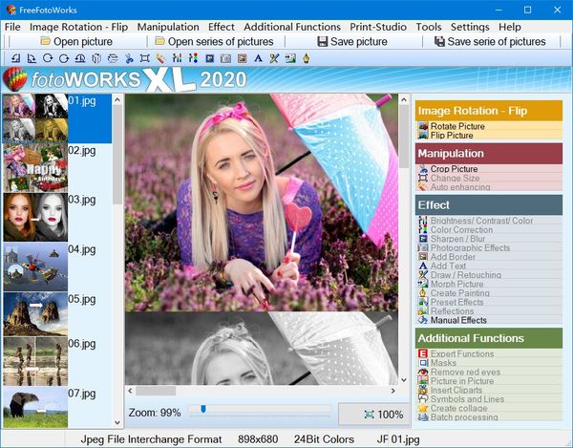The image size is (573, 448).
Task: Click the 100% zoom reset button
Action: [373, 415]
